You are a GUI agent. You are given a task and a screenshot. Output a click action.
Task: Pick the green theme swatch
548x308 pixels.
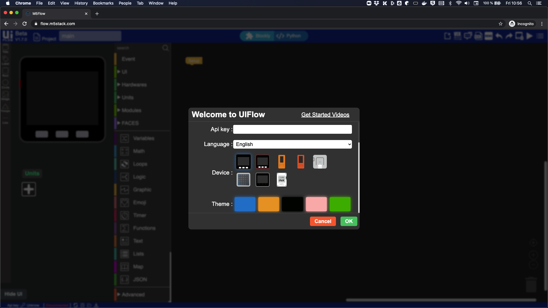(340, 204)
